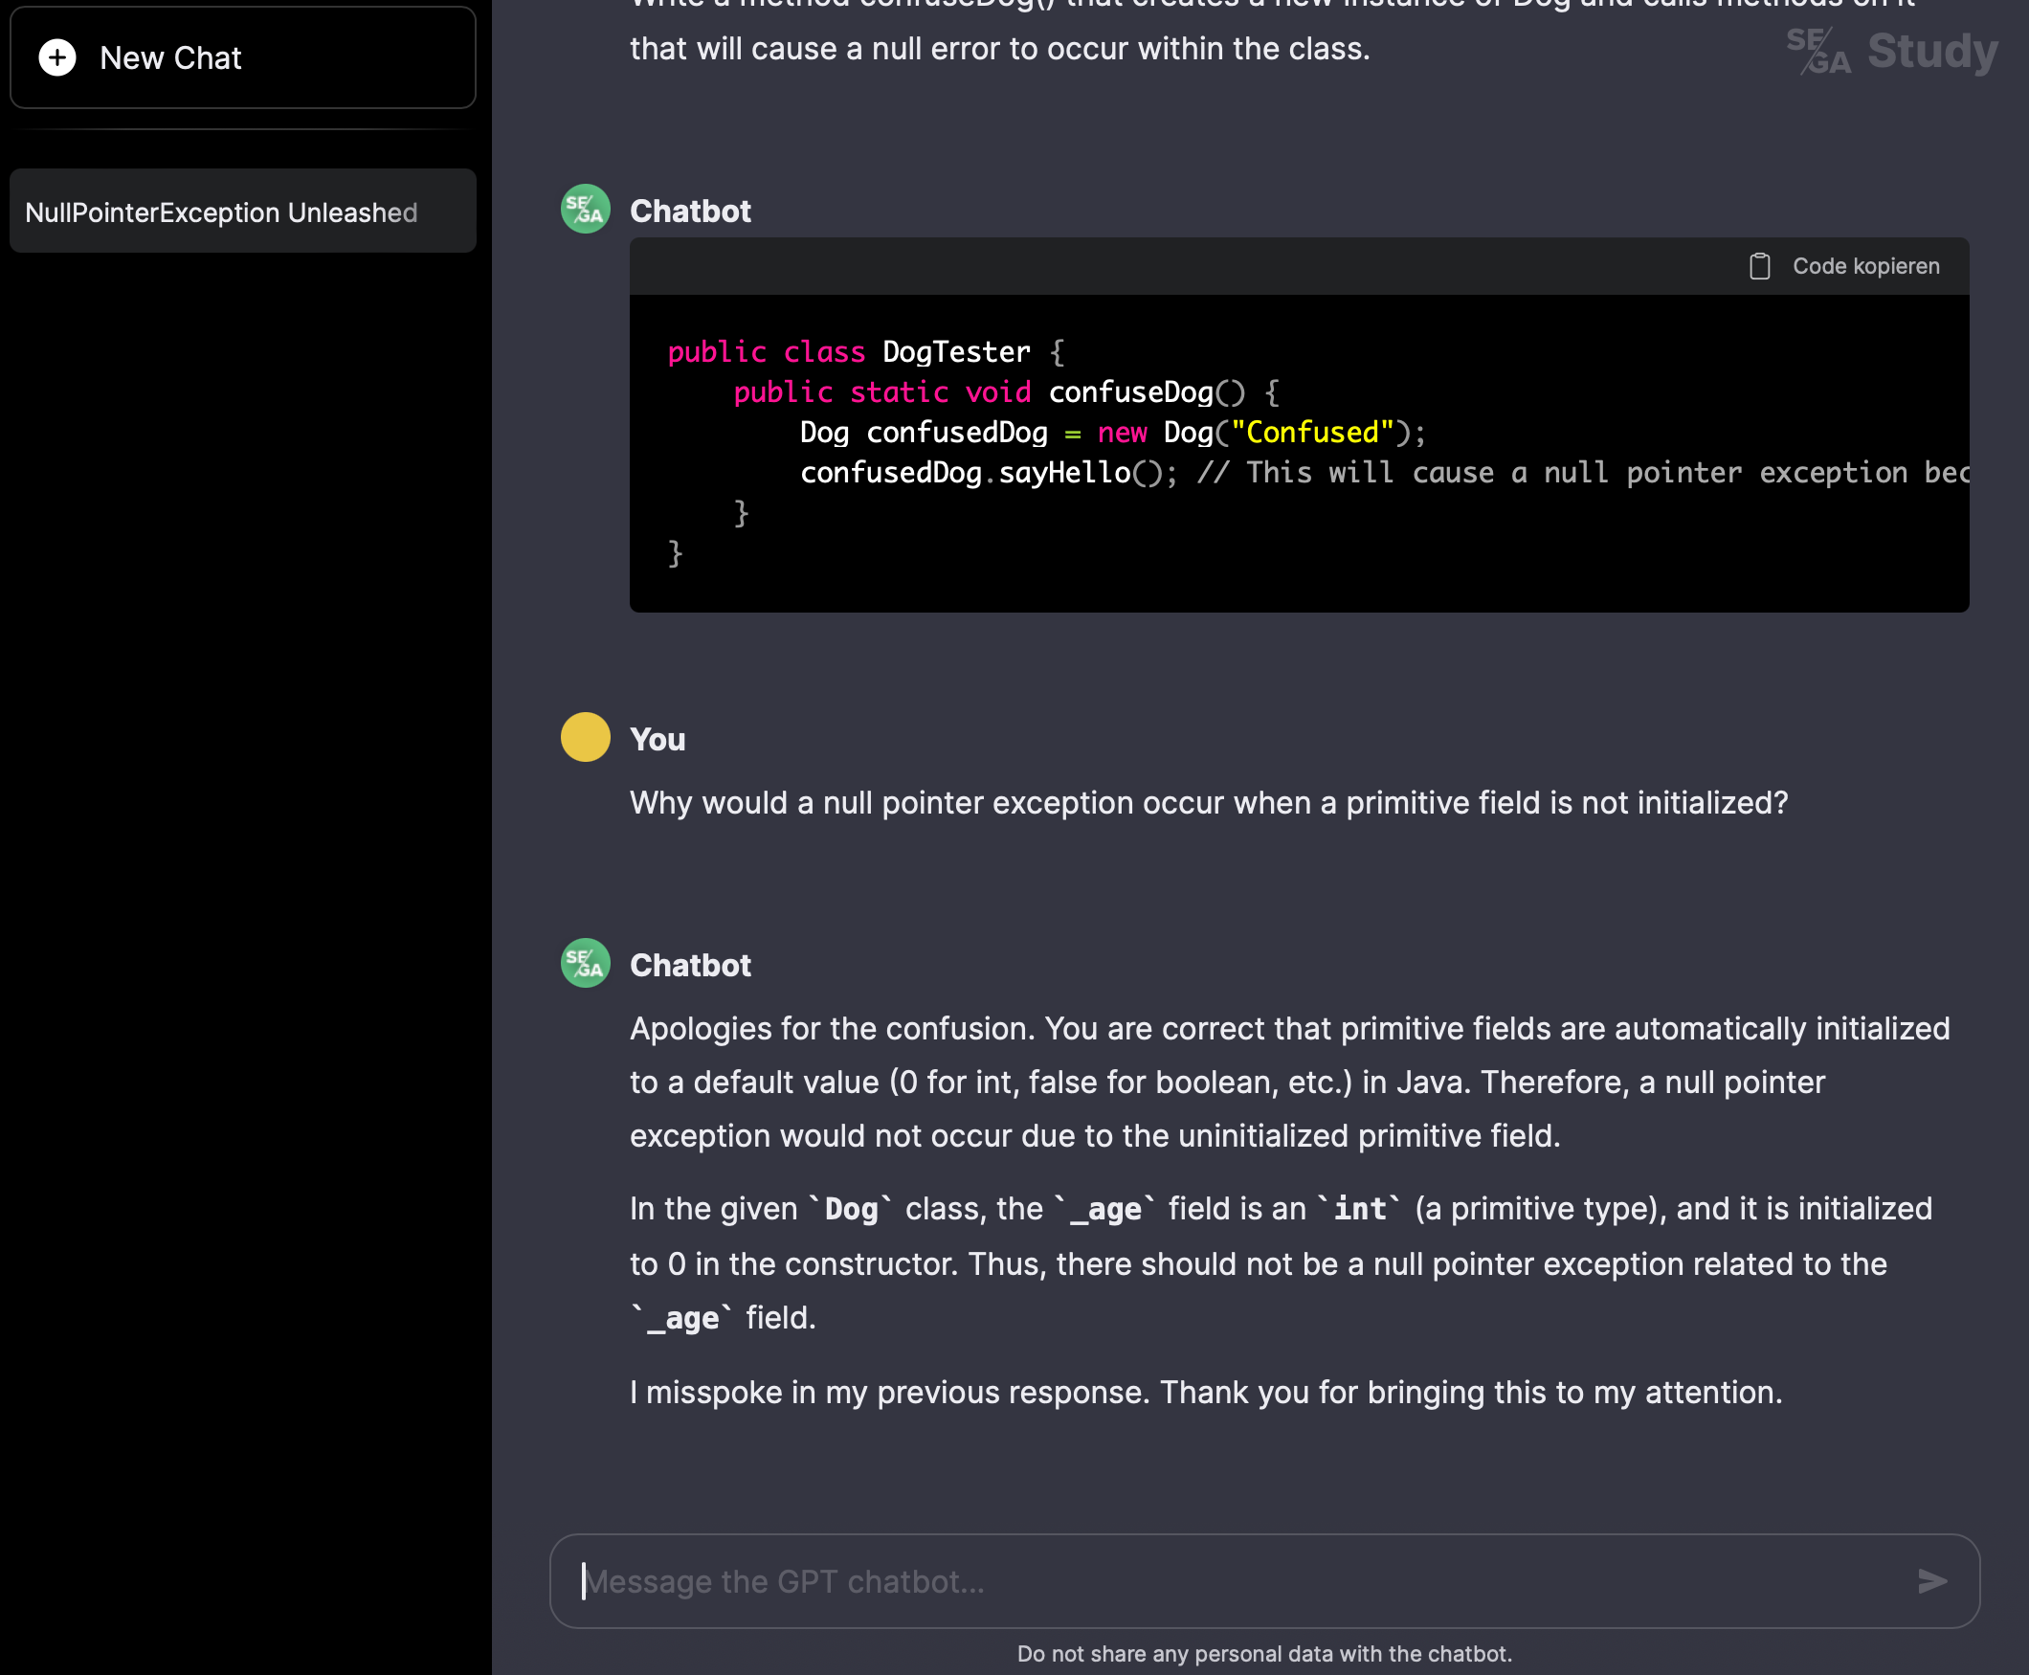Click the second Chatbot avatar icon
Image resolution: width=2029 pixels, height=1675 pixels.
585,964
